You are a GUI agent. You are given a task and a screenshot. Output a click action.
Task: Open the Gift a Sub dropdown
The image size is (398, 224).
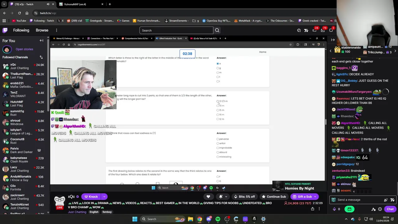point(316,197)
